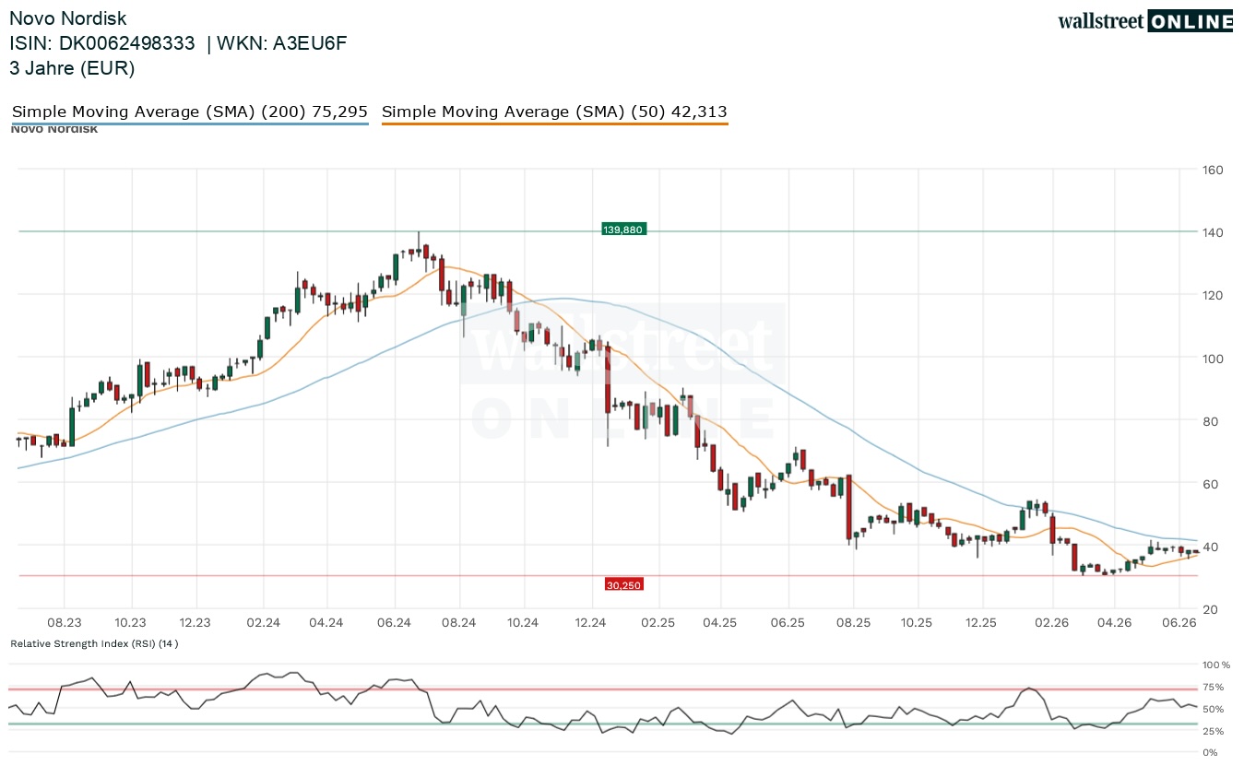Click the 12.23 date axis label

pos(195,623)
